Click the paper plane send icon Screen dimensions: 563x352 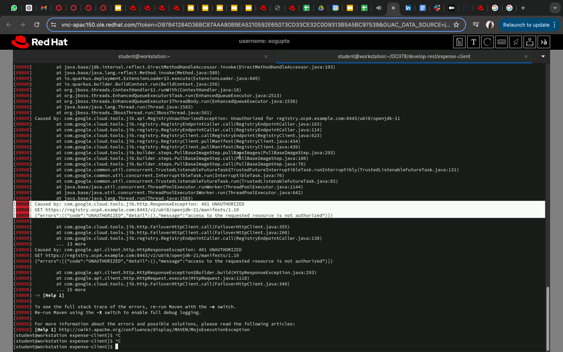[516, 42]
